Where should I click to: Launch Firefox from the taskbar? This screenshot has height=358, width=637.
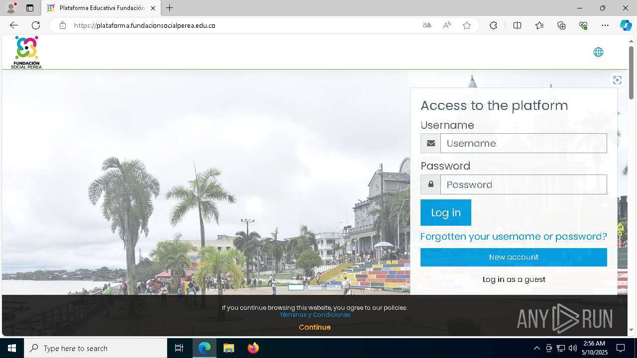point(253,348)
